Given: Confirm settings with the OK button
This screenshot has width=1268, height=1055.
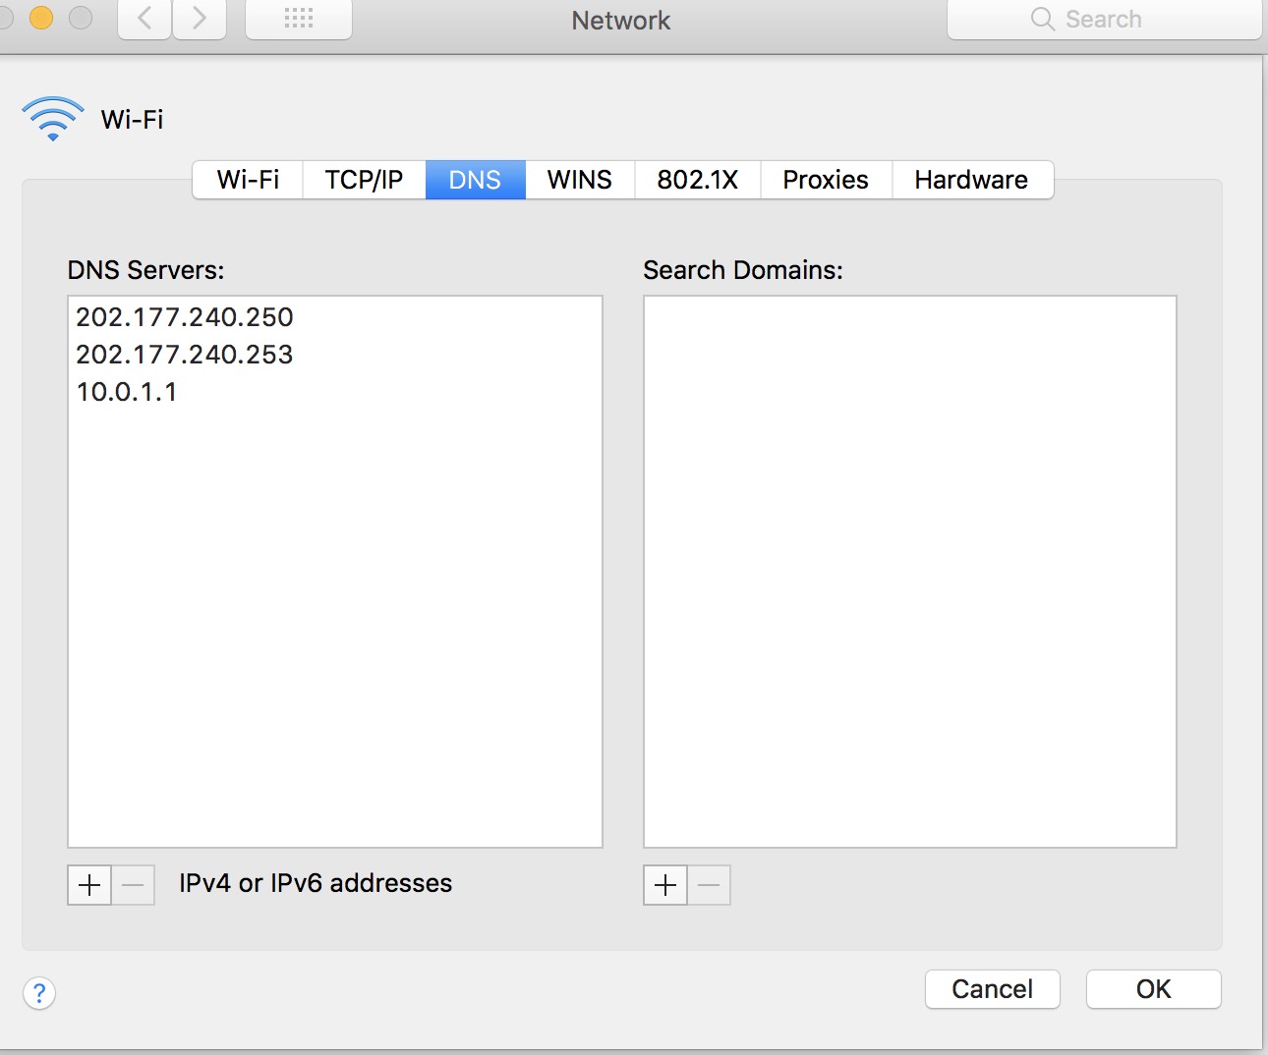Looking at the screenshot, I should [x=1154, y=989].
